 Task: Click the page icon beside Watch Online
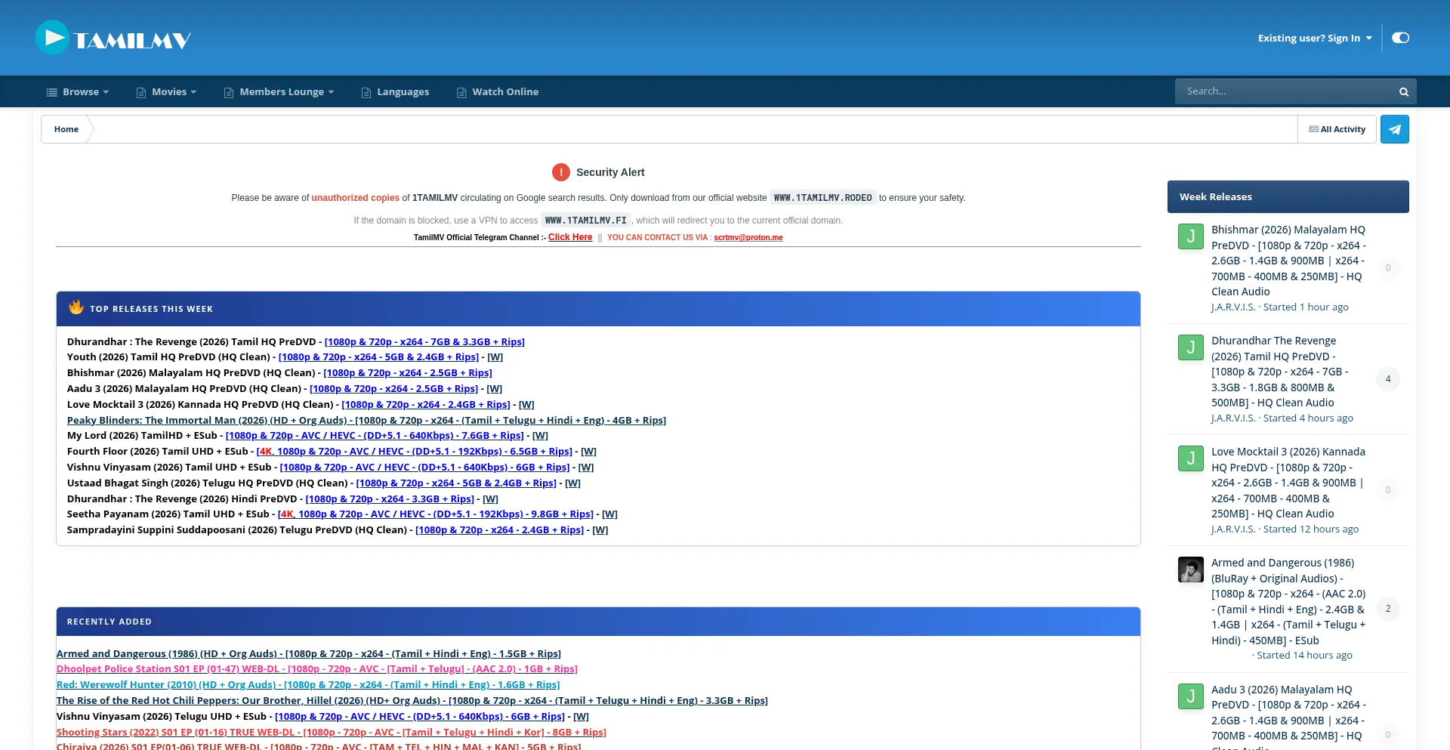pyautogui.click(x=461, y=92)
